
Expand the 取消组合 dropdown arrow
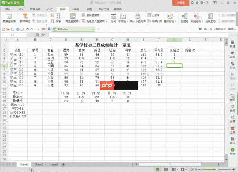click(x=202, y=21)
